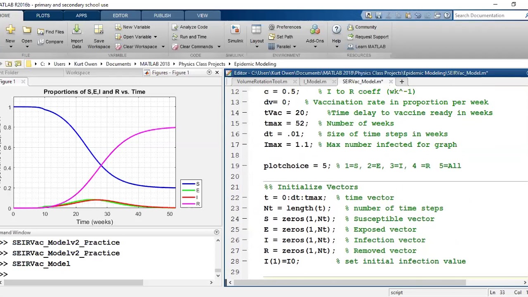Close the Figure 1 tab
This screenshot has width=528, height=297.
[23, 82]
